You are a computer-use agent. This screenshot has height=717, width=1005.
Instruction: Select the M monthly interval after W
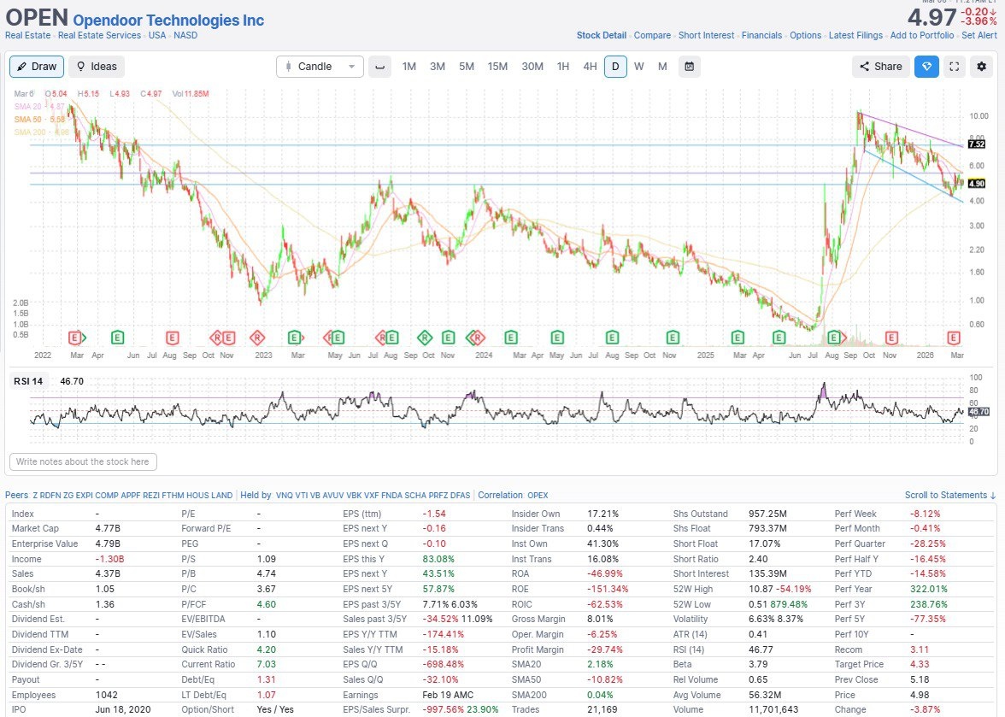[662, 67]
